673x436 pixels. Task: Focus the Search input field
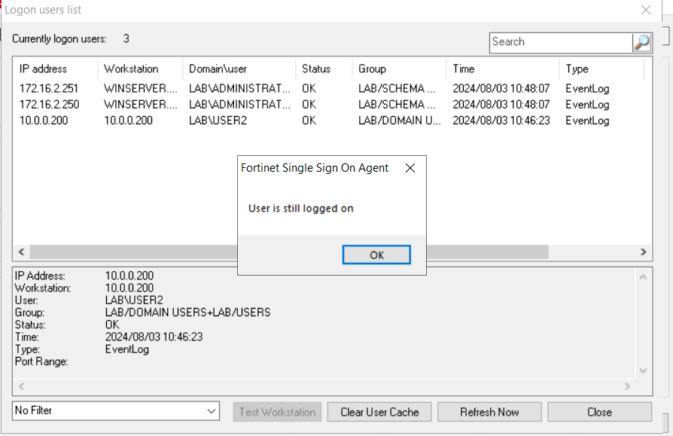click(561, 42)
